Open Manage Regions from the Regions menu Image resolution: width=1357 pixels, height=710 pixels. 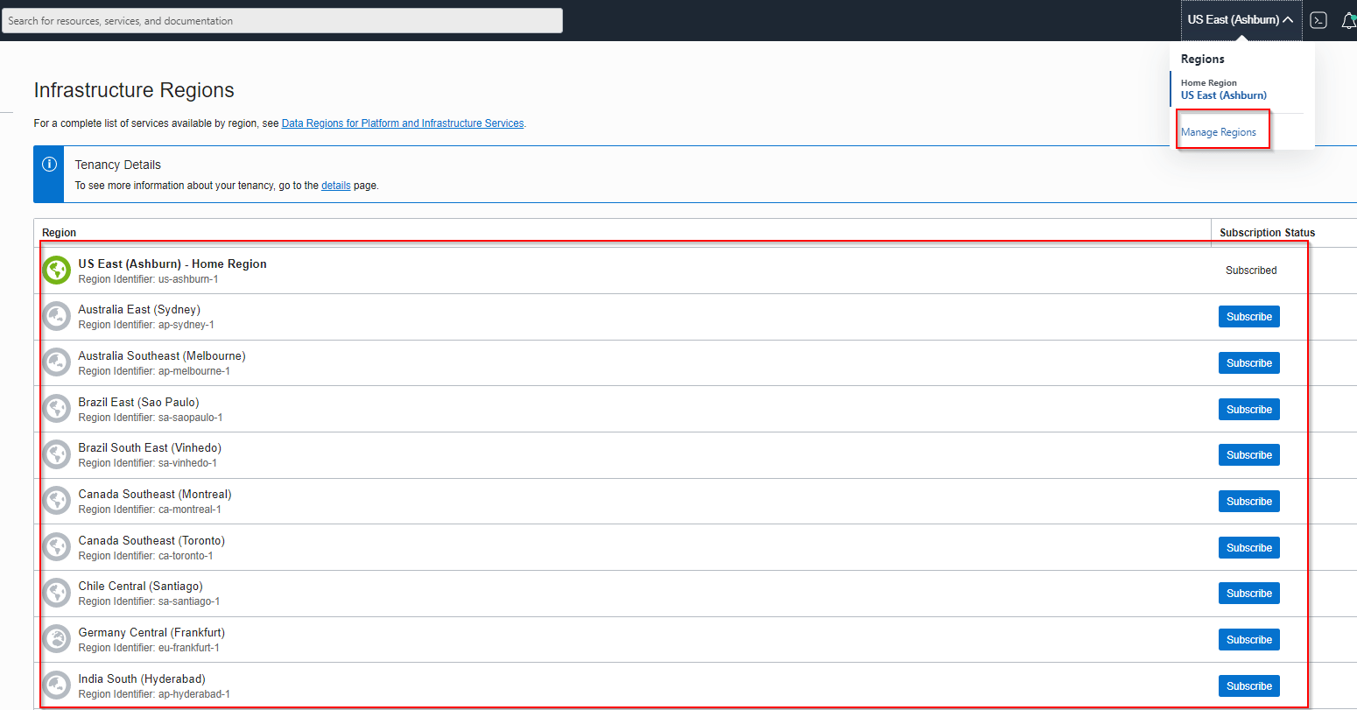click(x=1218, y=132)
